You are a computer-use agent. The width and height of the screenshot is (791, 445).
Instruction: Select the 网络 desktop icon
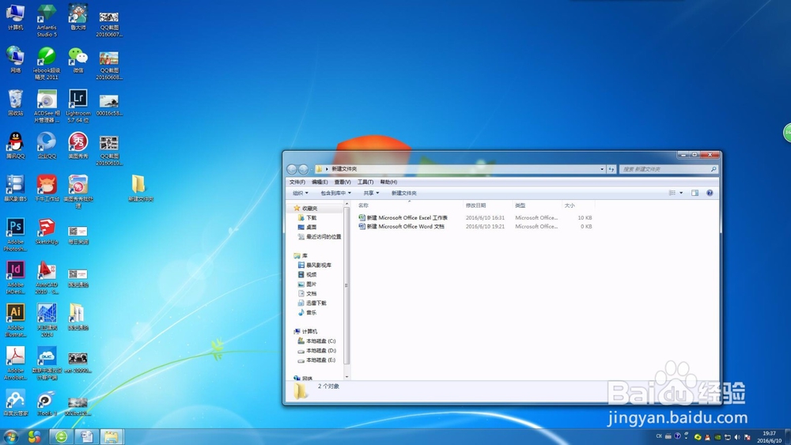click(x=15, y=59)
